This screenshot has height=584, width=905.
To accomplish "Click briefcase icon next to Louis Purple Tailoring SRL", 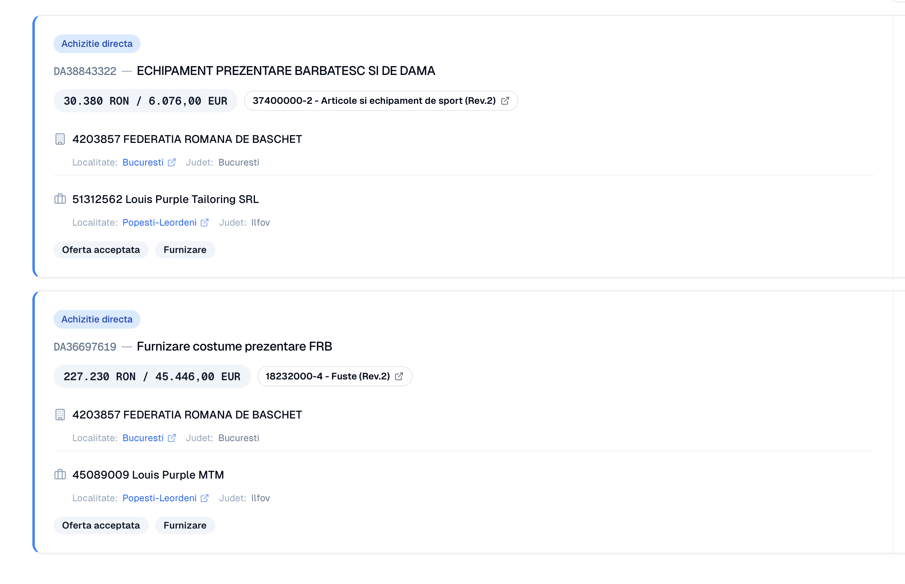I will 60,199.
